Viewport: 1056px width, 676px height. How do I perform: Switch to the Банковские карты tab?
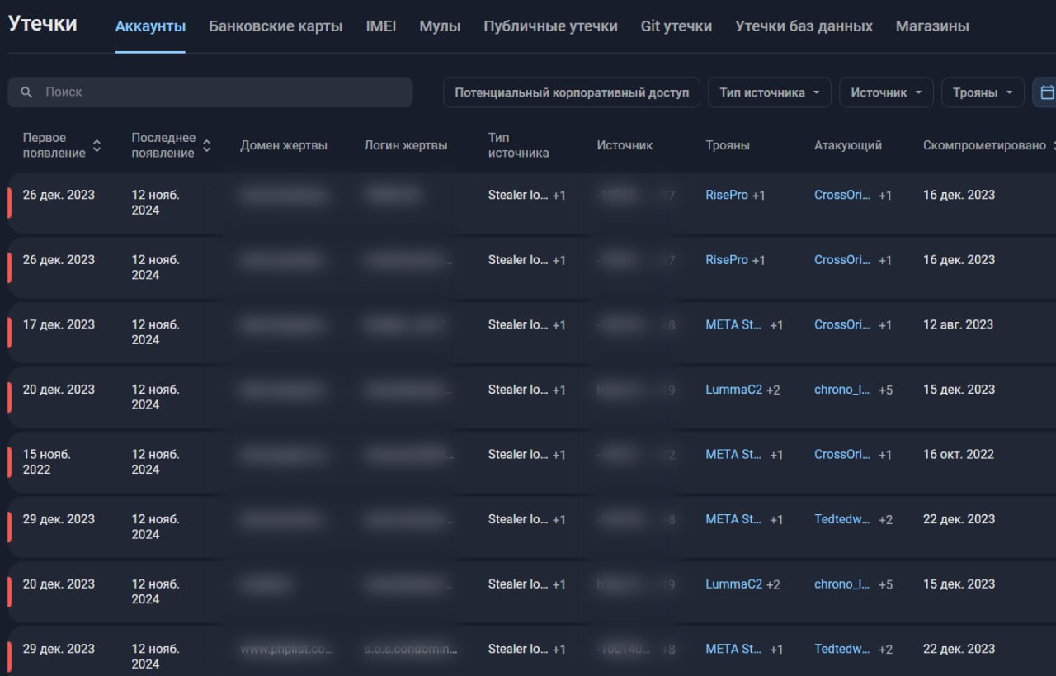276,26
